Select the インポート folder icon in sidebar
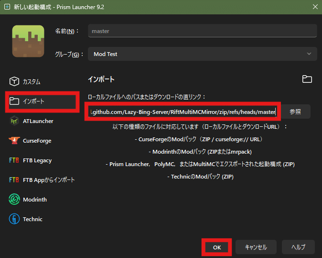This screenshot has height=258, width=322. point(14,101)
